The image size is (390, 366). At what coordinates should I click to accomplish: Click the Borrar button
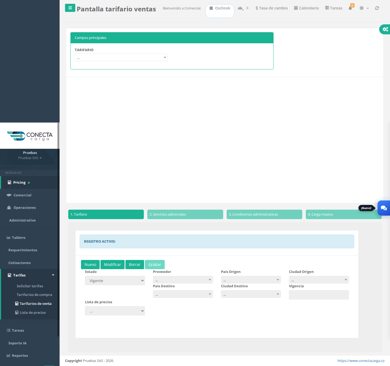[135, 265]
